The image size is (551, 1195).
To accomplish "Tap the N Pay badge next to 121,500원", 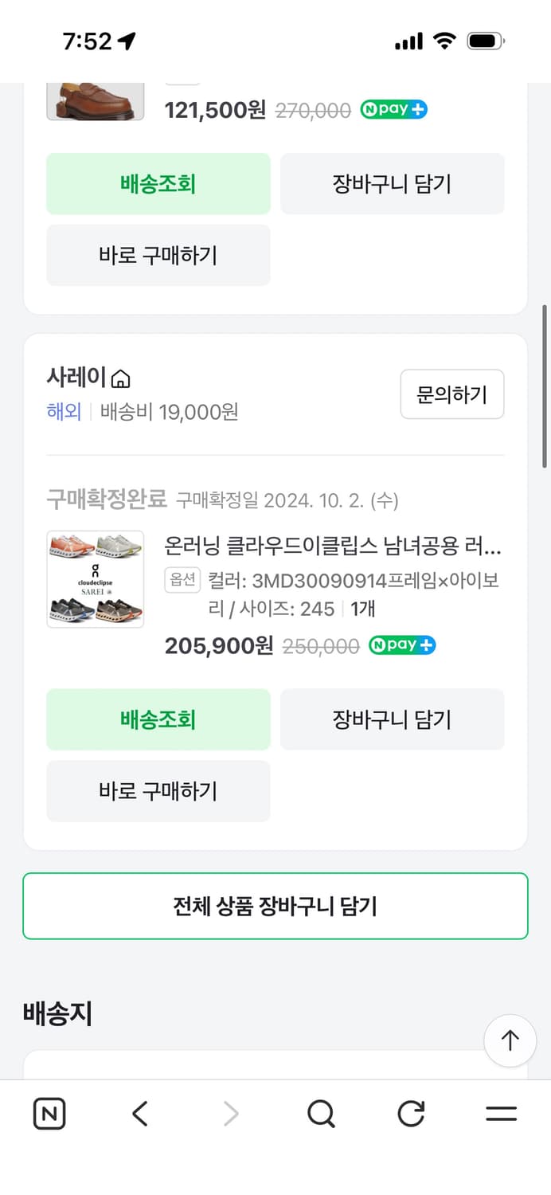I will click(393, 110).
